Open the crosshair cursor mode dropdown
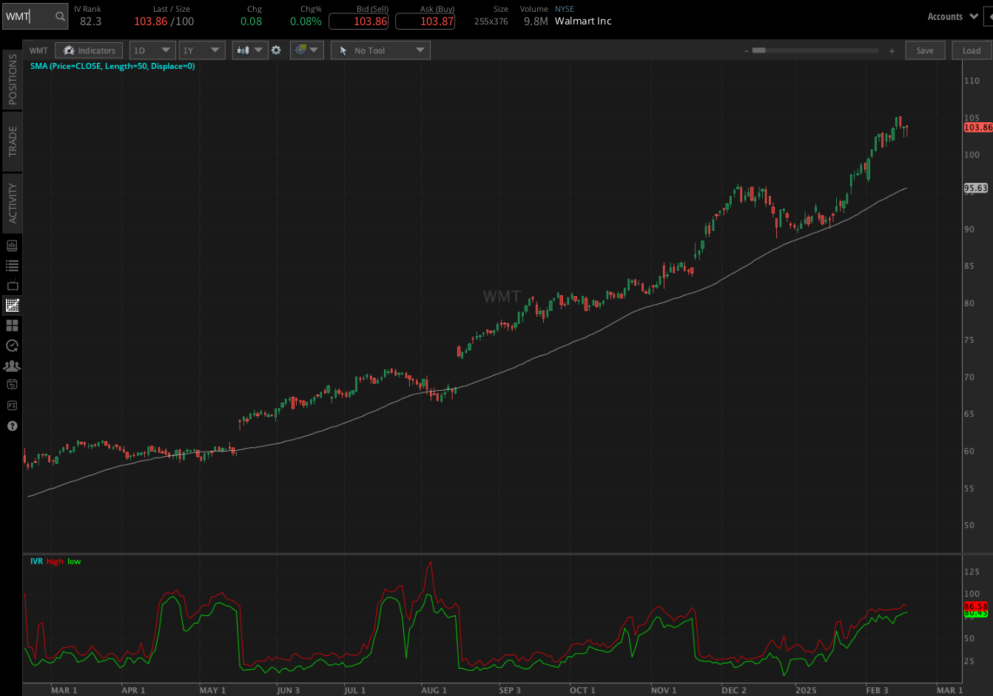This screenshot has height=696, width=993. point(306,50)
